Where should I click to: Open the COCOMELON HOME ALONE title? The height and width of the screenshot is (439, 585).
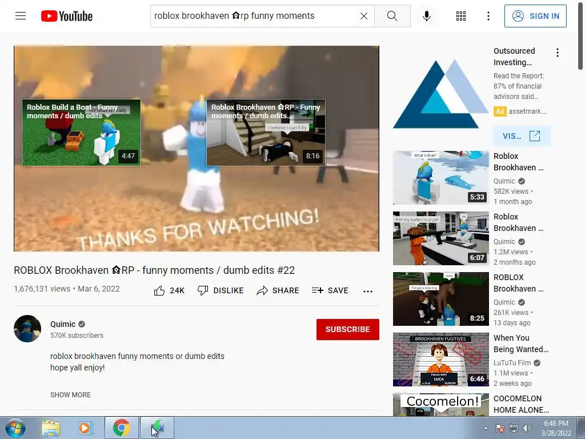(521, 404)
